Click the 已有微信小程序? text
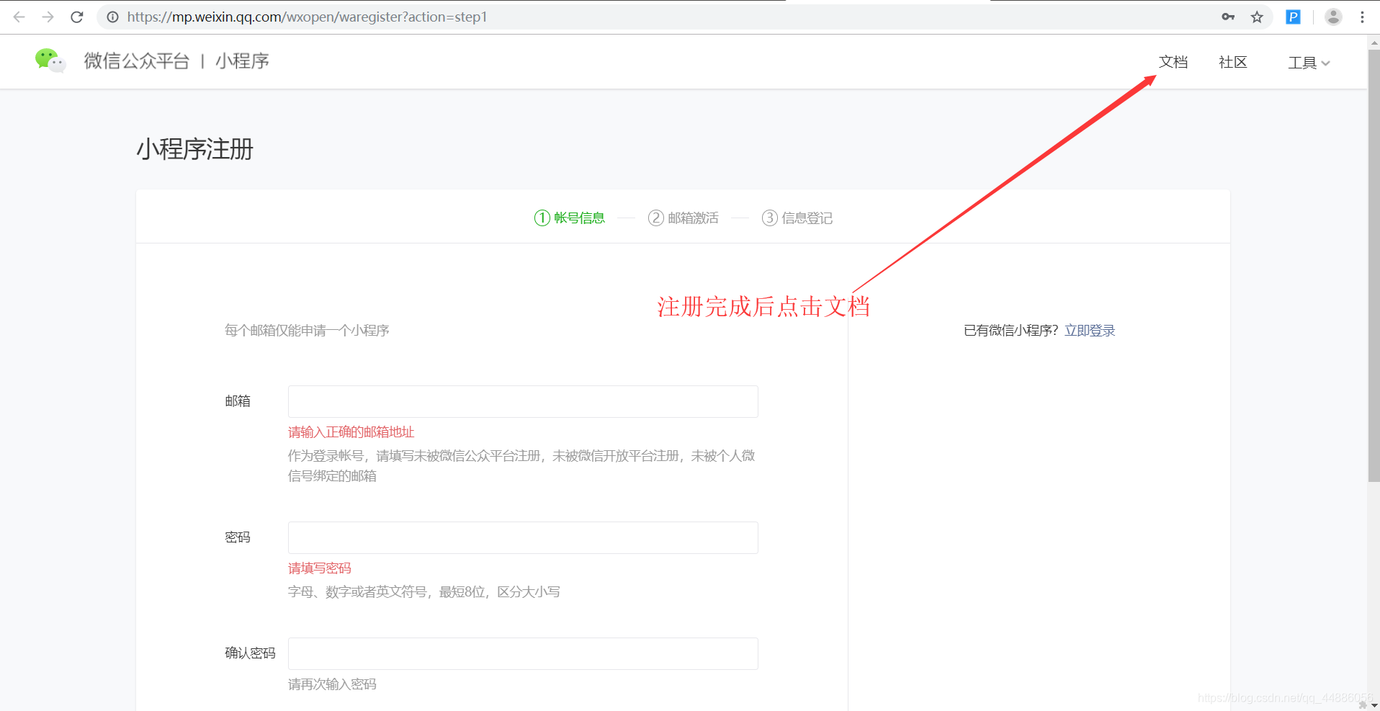 [x=1011, y=330]
